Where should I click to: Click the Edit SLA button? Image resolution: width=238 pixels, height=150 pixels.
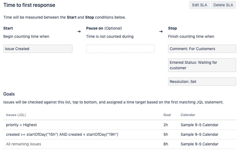(199, 5)
